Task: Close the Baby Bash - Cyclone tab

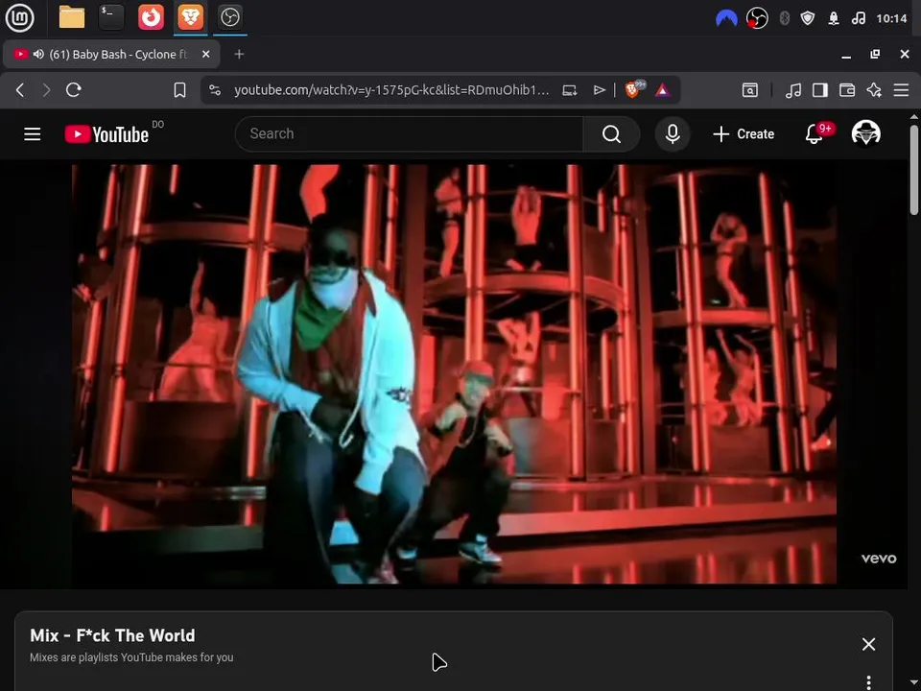Action: coord(205,54)
